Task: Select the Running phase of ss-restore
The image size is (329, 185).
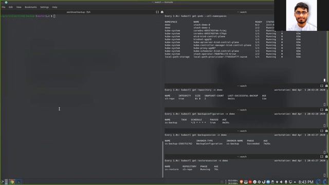Action: (x=205, y=170)
